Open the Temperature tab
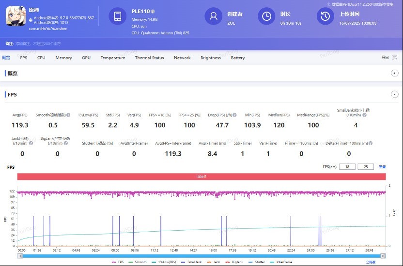 point(113,58)
